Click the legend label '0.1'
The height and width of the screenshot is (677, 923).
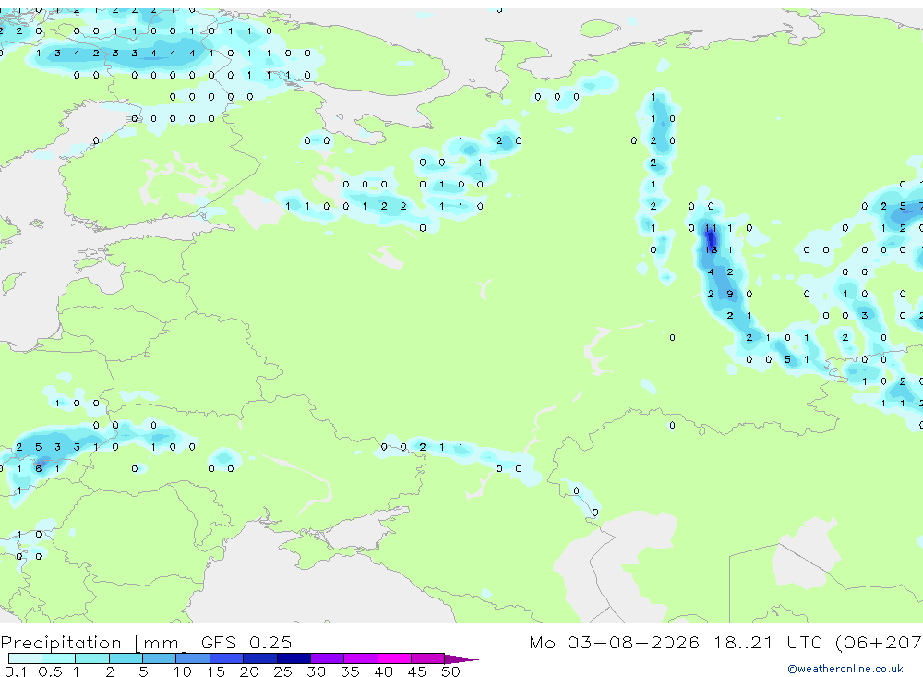16,671
